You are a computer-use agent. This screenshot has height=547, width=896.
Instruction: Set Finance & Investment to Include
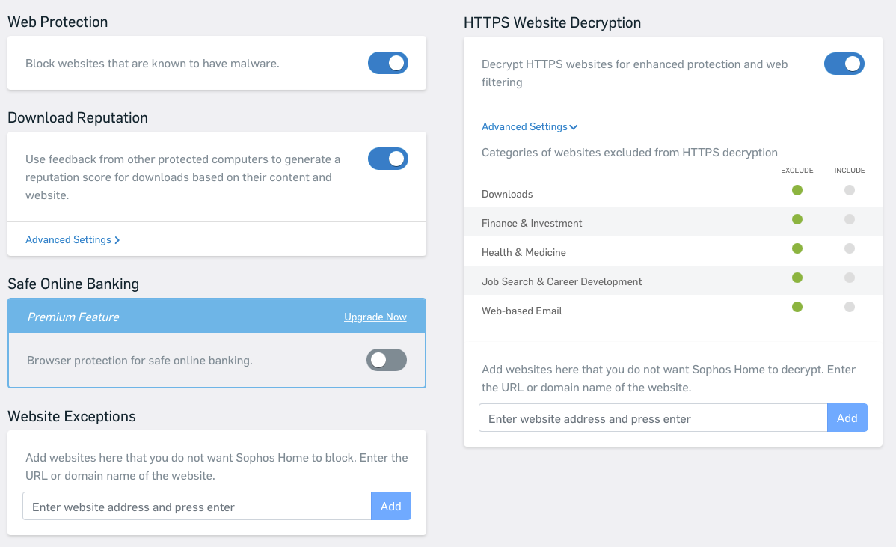pos(849,219)
